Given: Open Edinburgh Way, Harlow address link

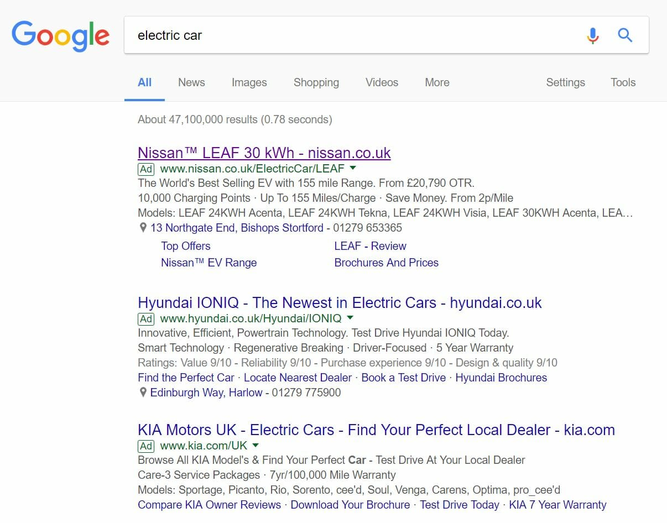Looking at the screenshot, I should click(206, 393).
